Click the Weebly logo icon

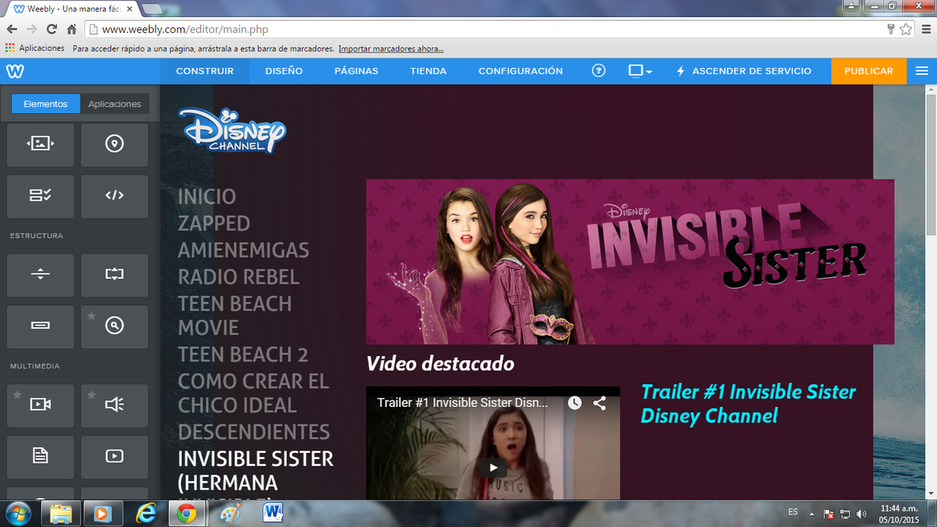tap(16, 71)
